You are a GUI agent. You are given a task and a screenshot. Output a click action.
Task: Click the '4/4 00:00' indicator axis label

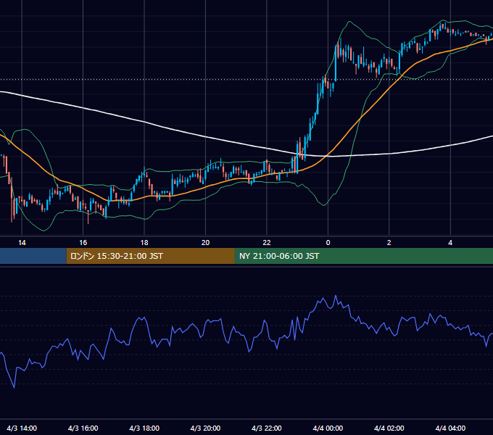(x=328, y=428)
